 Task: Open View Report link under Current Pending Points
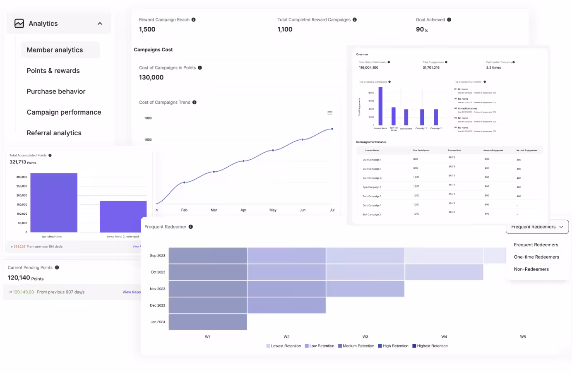coord(132,292)
